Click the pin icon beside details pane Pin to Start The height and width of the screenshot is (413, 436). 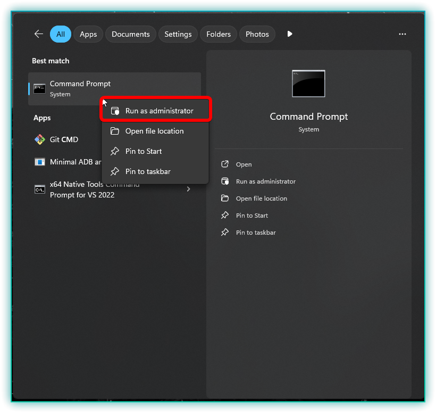(x=225, y=215)
